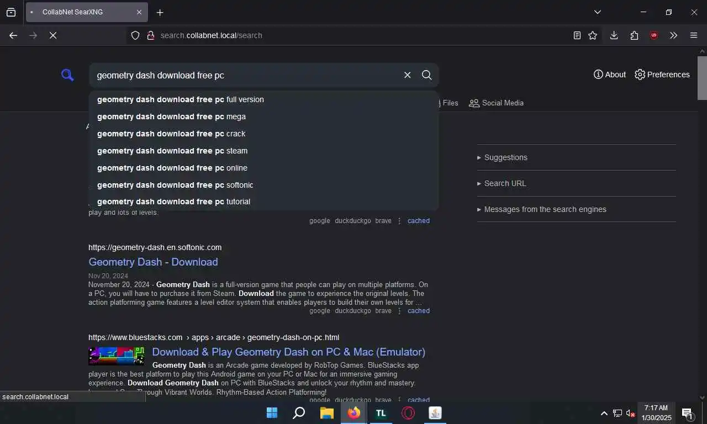
Task: Open options dots for first result
Action: tap(399, 221)
